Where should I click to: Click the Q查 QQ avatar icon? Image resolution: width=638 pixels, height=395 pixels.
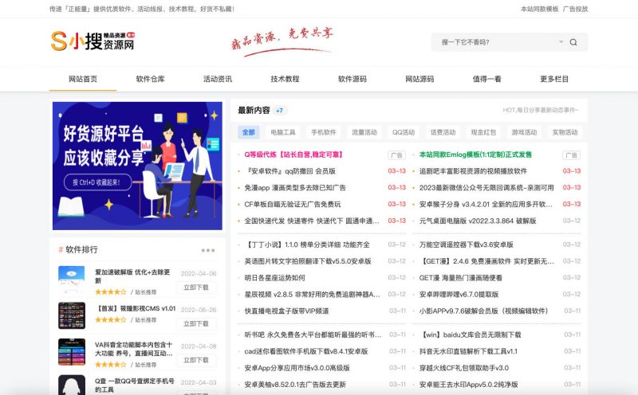tap(72, 385)
